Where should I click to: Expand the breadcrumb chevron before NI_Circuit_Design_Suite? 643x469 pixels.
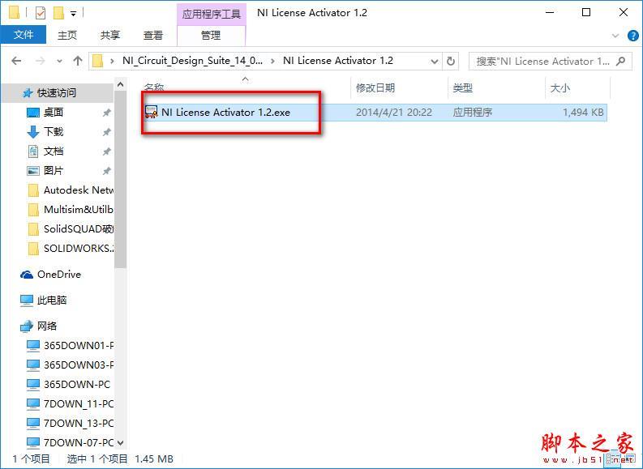(112, 61)
